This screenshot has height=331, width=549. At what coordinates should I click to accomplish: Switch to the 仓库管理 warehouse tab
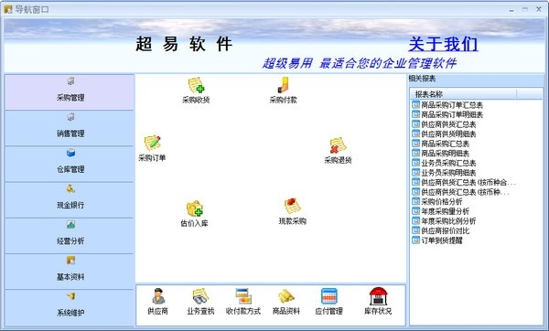(70, 164)
